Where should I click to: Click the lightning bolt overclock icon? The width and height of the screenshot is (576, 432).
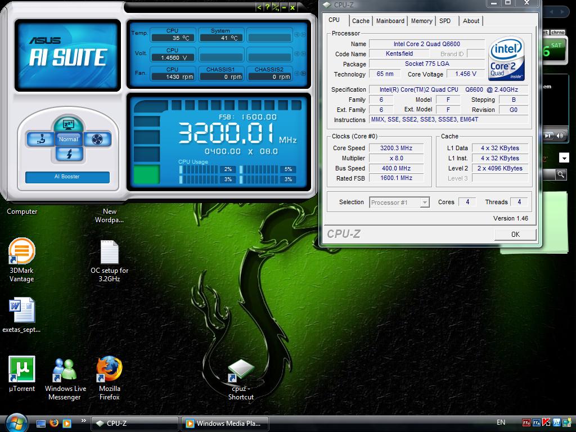[69, 154]
